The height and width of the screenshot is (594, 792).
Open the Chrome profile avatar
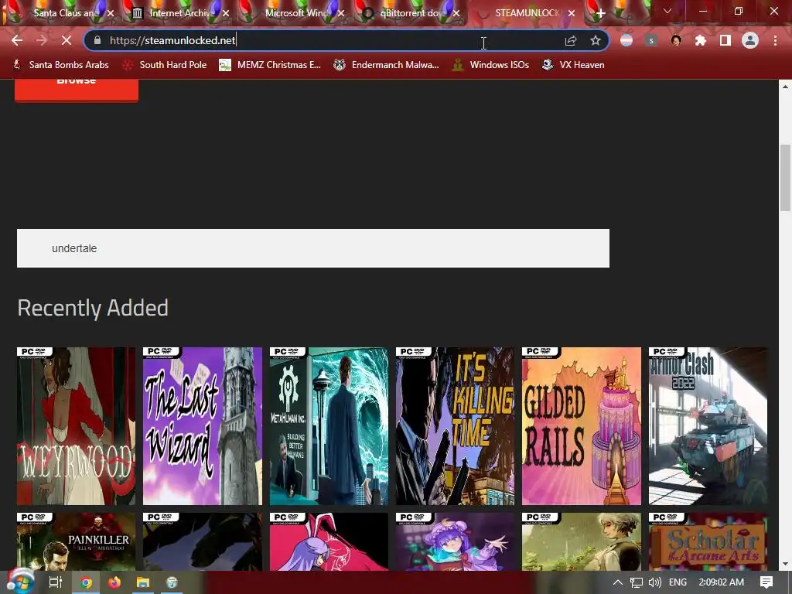point(750,40)
